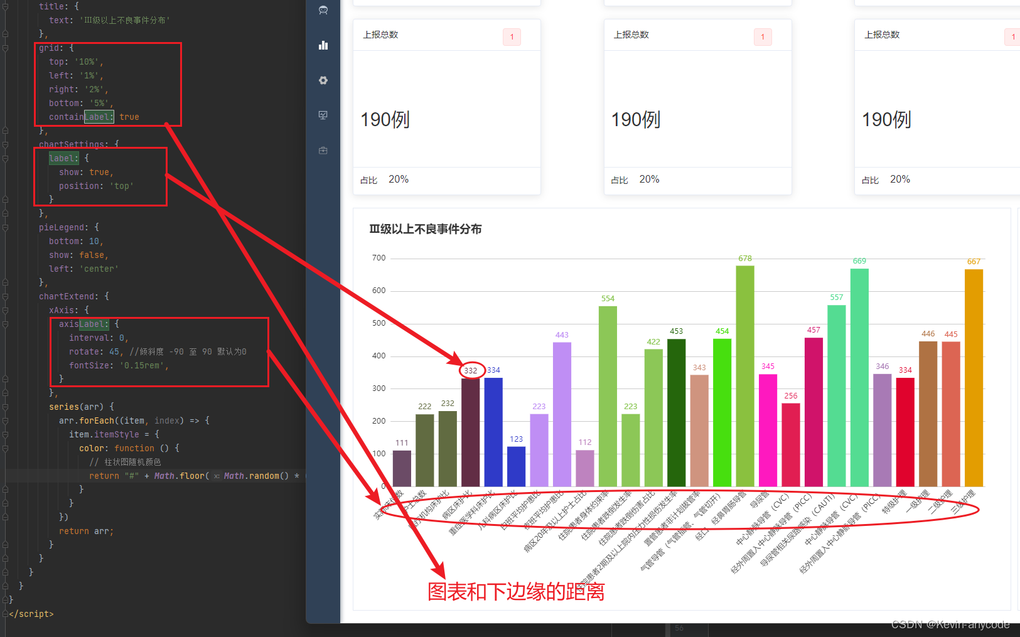Click the 700 y-axis label
This screenshot has height=637, width=1020.
pyautogui.click(x=379, y=258)
